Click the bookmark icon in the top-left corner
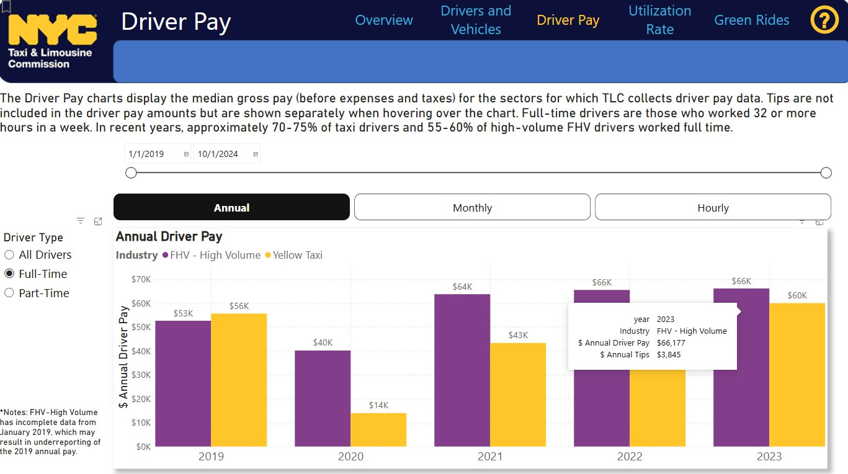This screenshot has height=474, width=848. click(6, 7)
